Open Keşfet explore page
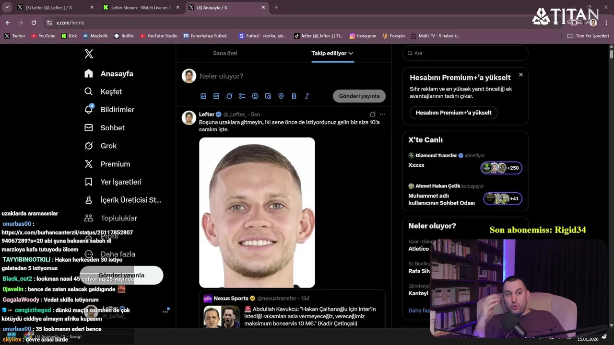This screenshot has height=345, width=614. (x=103, y=92)
